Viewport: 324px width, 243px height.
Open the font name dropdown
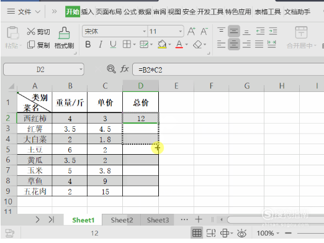145,32
